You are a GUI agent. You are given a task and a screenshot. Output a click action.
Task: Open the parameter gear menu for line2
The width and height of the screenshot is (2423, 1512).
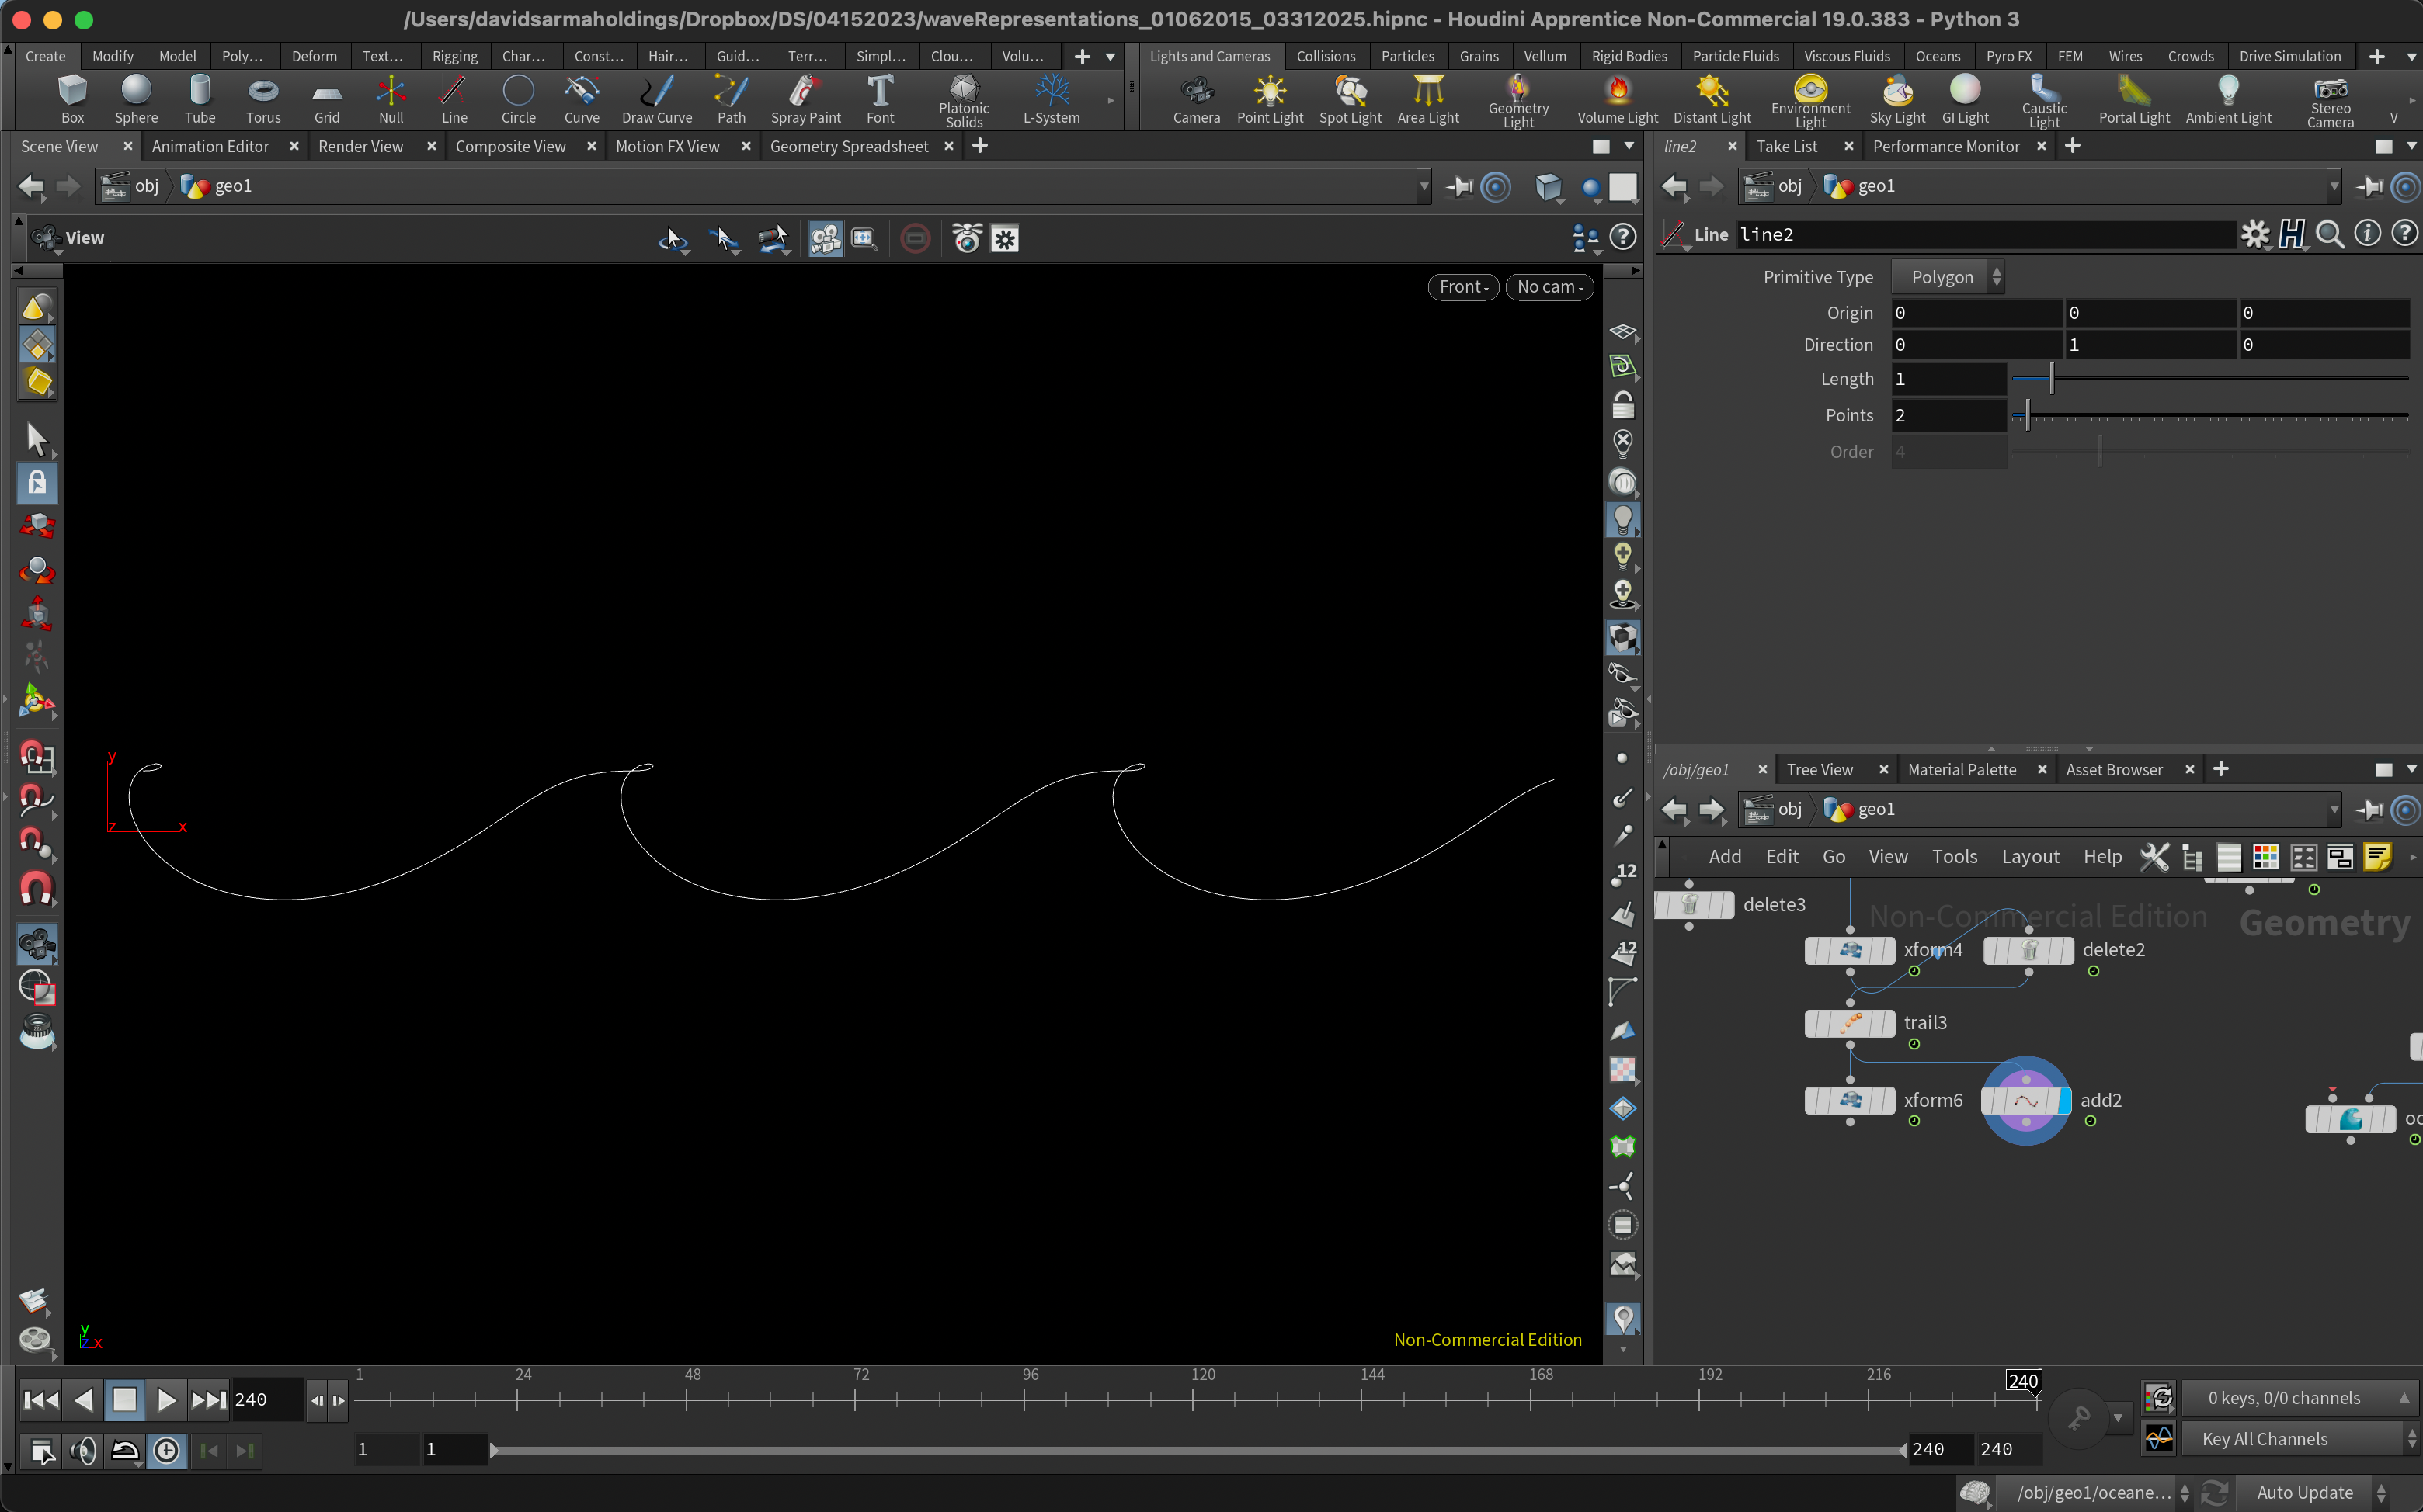pyautogui.click(x=2255, y=235)
